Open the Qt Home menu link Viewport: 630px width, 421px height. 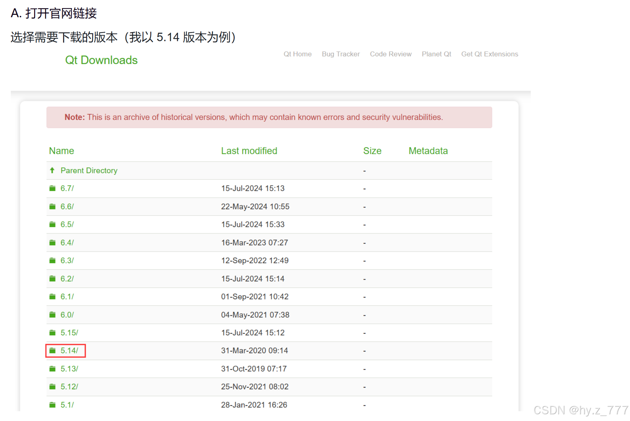297,54
